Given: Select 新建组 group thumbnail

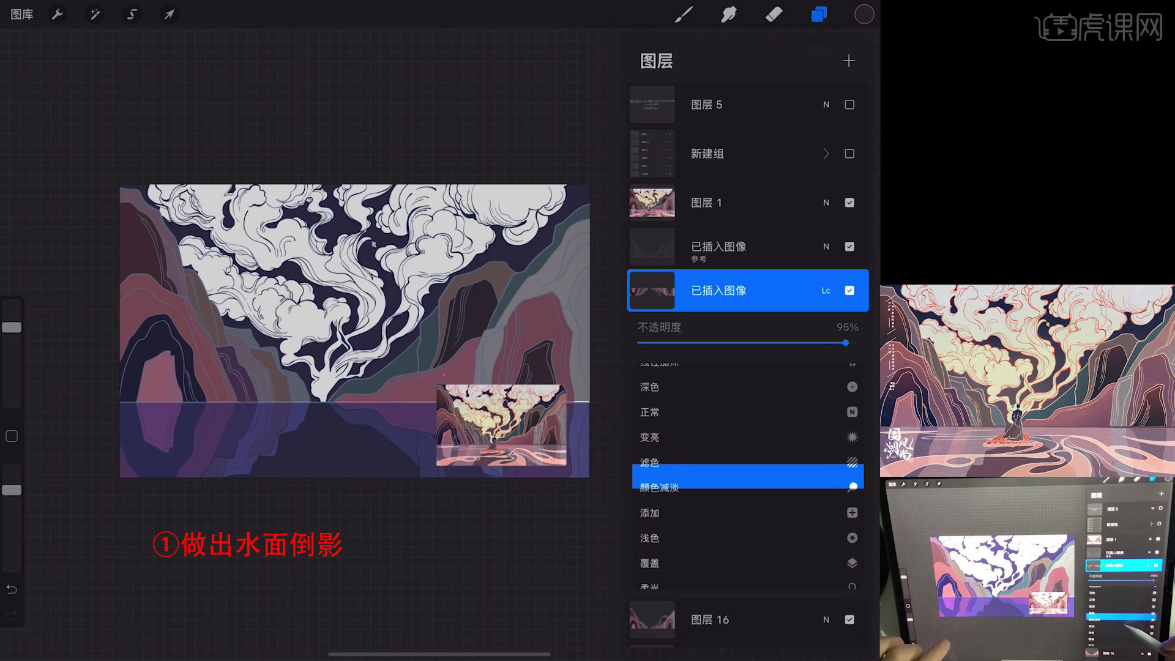Looking at the screenshot, I should 652,154.
